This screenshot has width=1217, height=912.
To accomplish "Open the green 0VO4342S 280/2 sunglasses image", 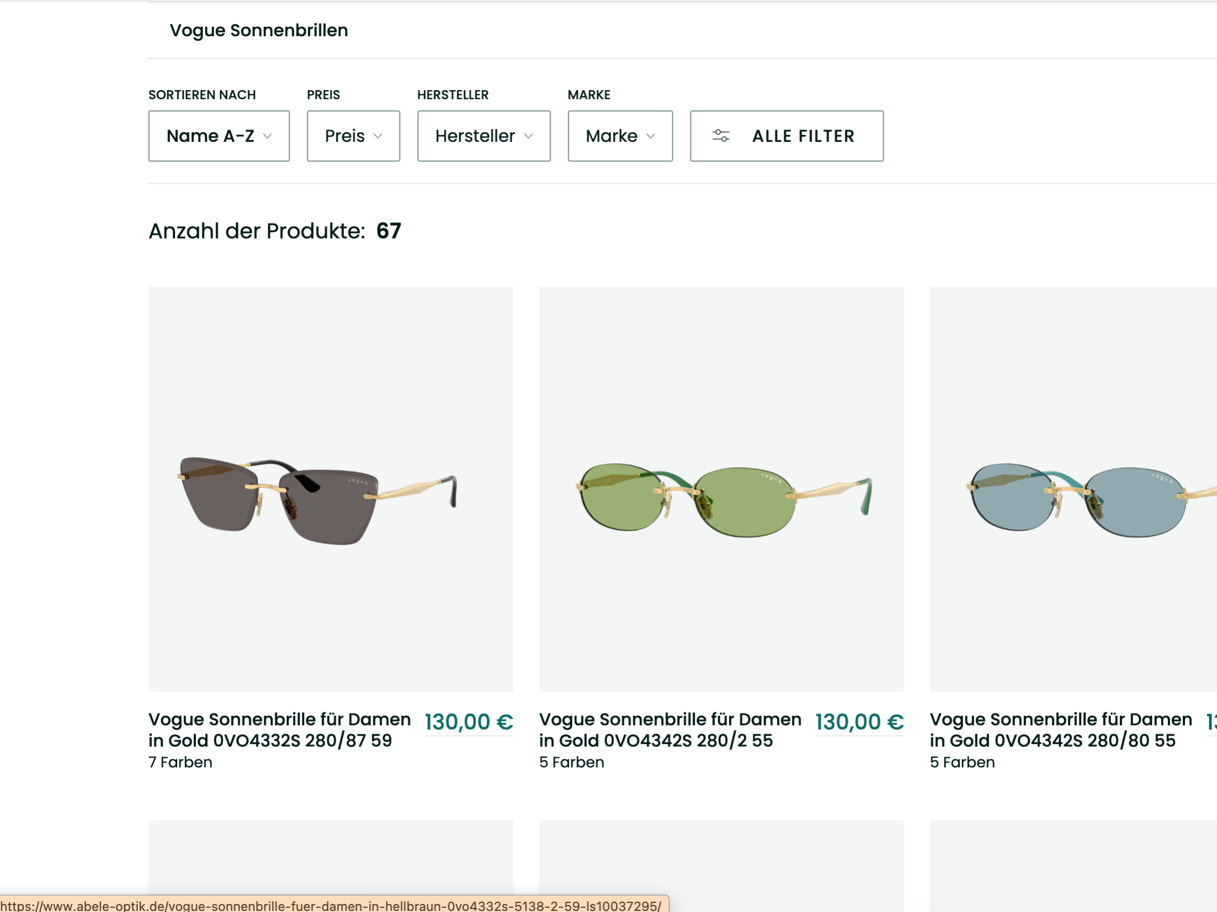I will coord(721,489).
